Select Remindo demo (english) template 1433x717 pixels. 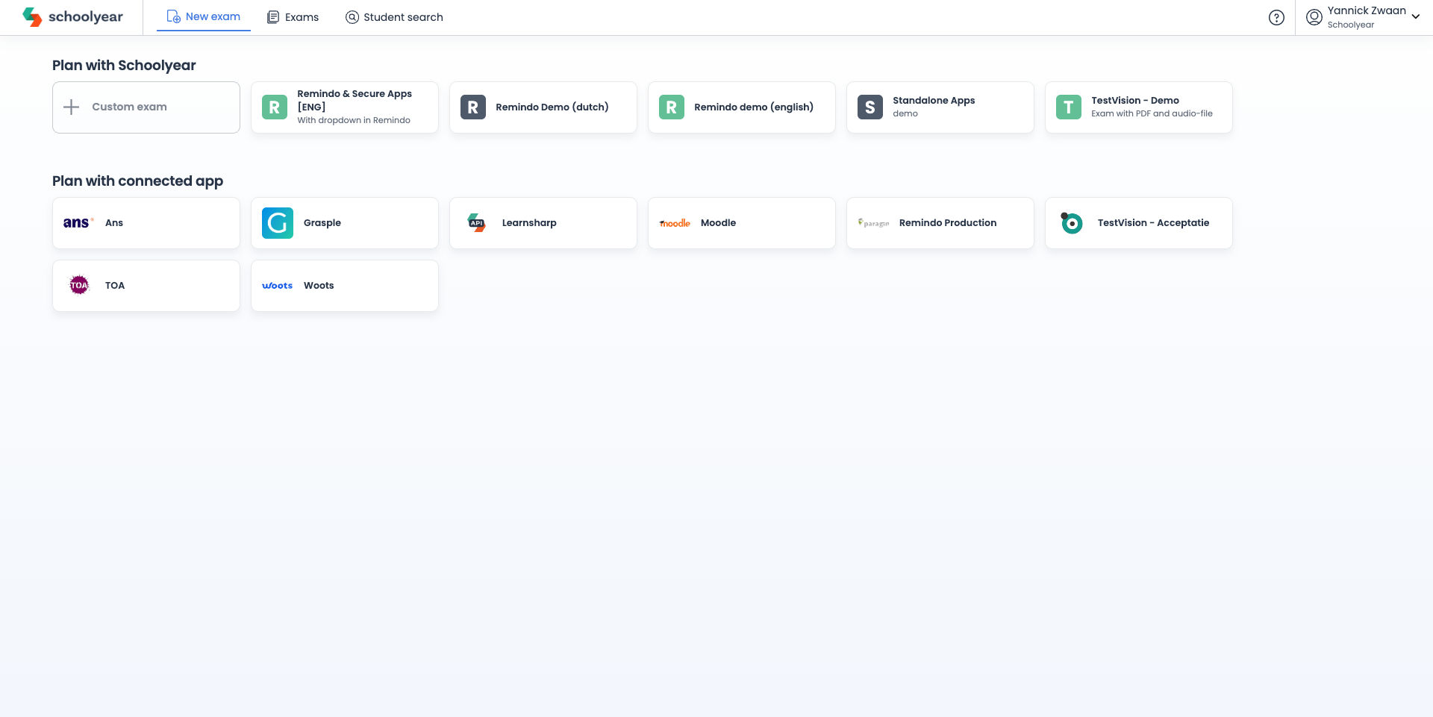point(742,107)
